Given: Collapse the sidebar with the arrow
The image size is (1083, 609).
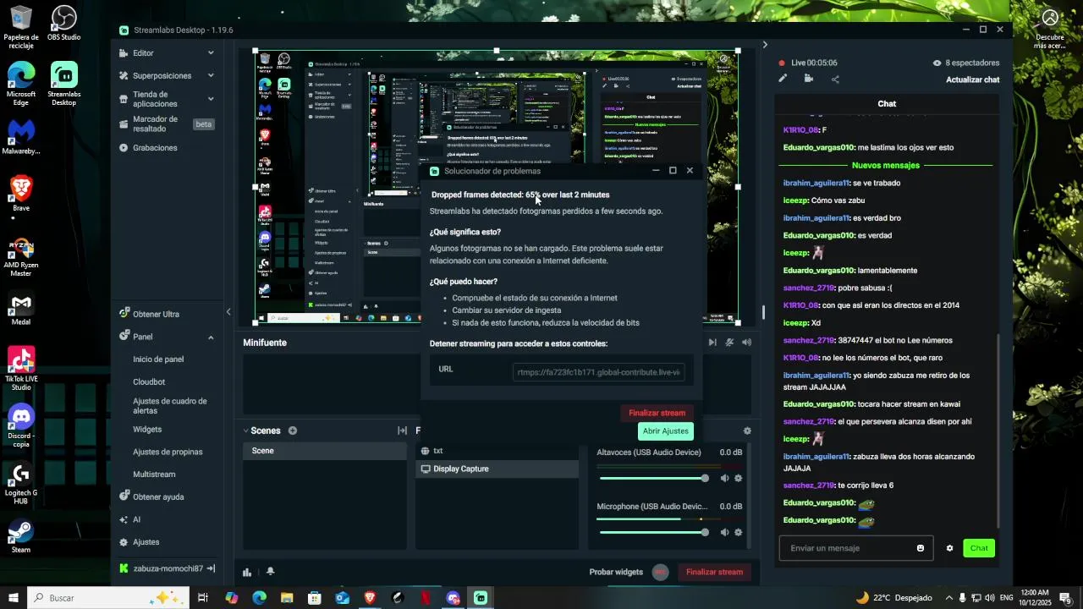Looking at the screenshot, I should click(x=228, y=312).
